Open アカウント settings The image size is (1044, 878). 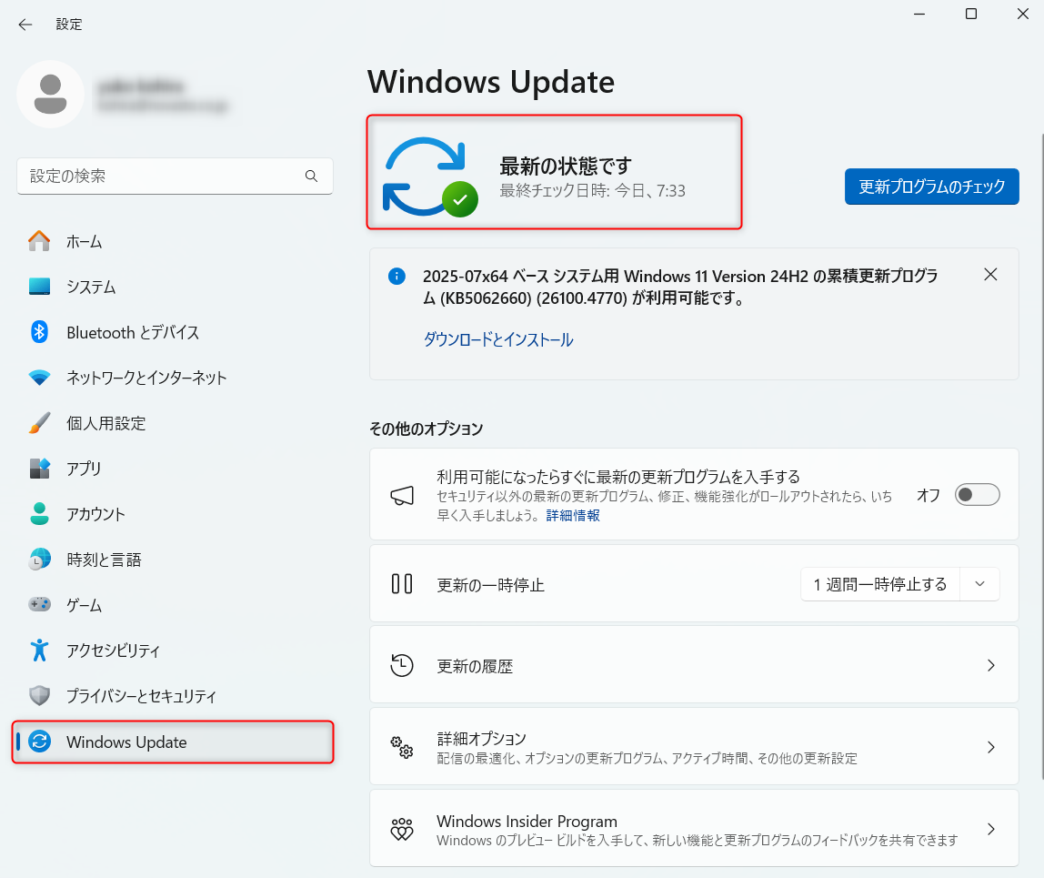point(173,514)
